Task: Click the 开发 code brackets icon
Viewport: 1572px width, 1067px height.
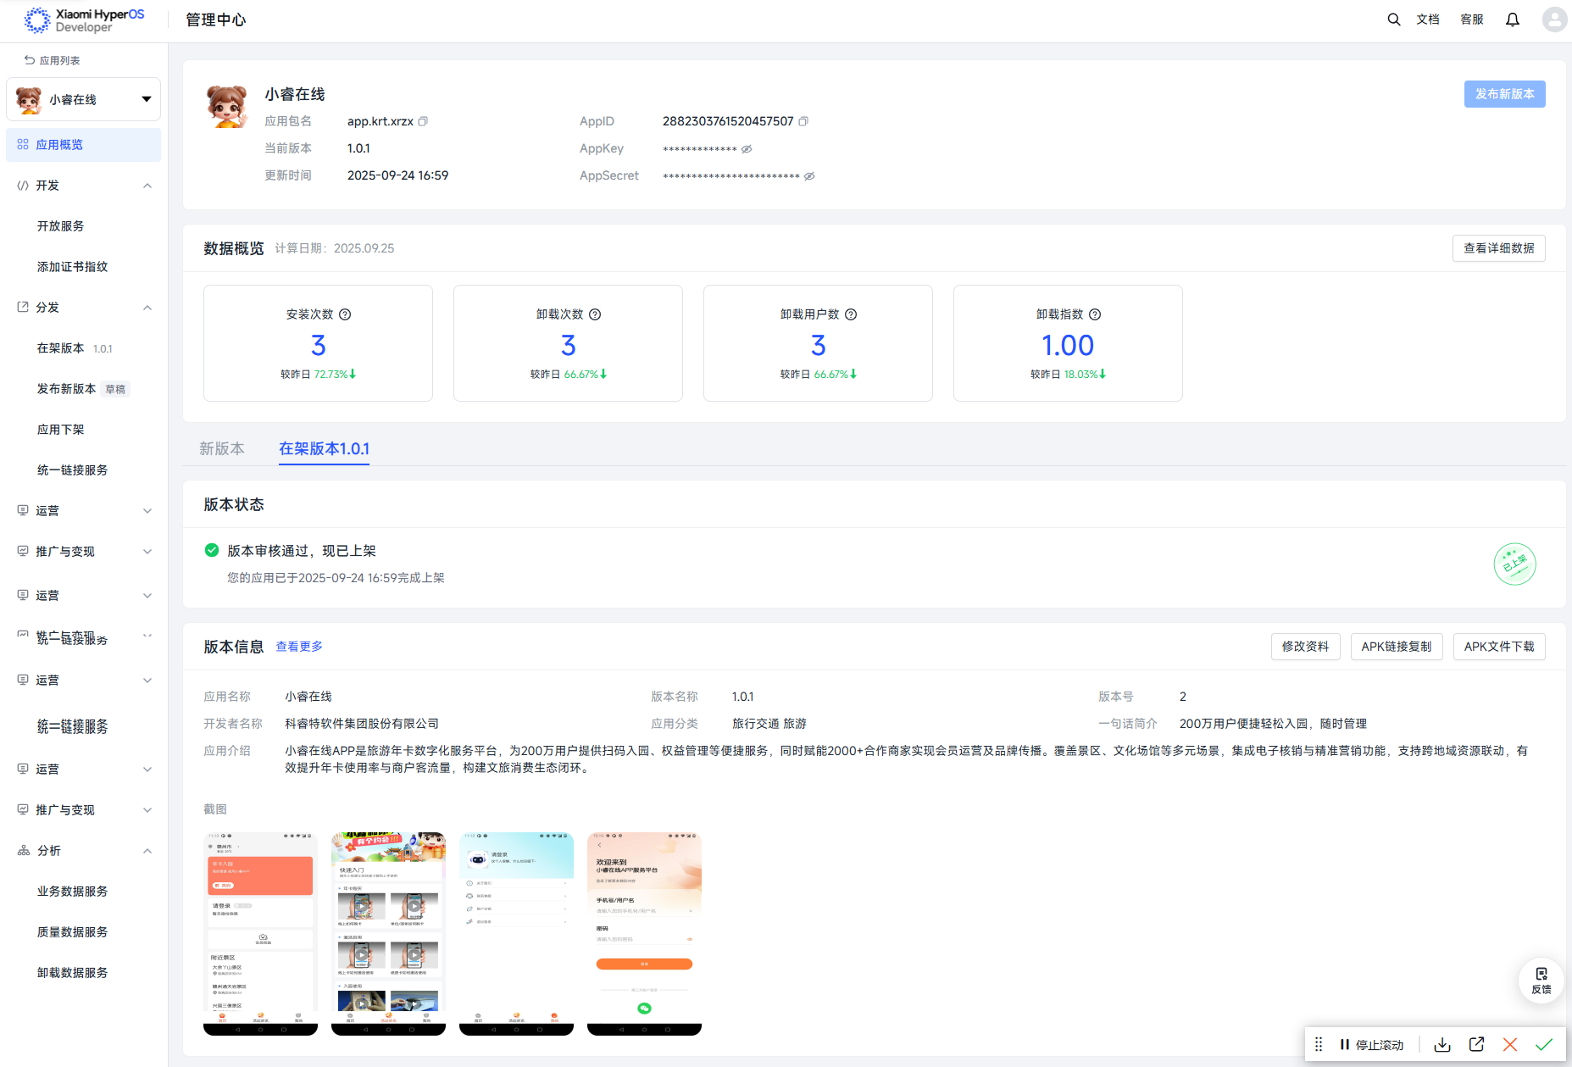Action: click(x=23, y=186)
